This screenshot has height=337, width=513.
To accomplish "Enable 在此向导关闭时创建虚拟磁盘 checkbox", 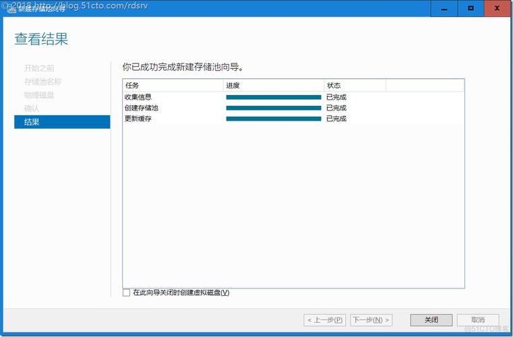I will tap(126, 293).
